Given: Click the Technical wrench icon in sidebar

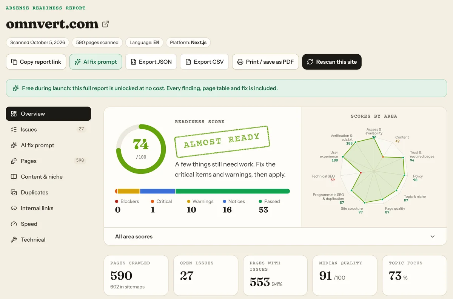Looking at the screenshot, I should 14,239.
